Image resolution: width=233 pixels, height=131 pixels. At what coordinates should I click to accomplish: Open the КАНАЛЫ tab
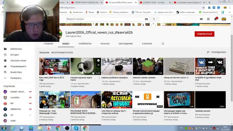pyautogui.click(x=105, y=44)
